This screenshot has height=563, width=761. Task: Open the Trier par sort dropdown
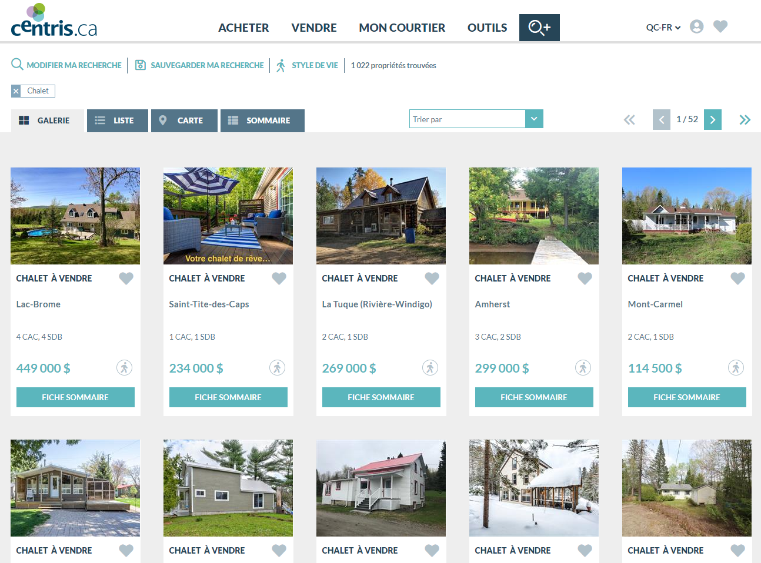[x=468, y=118]
